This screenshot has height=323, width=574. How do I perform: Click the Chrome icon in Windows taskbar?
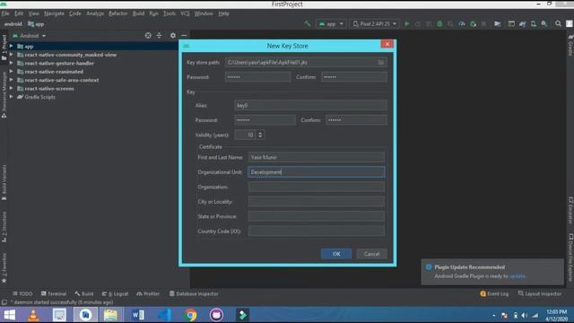click(190, 315)
